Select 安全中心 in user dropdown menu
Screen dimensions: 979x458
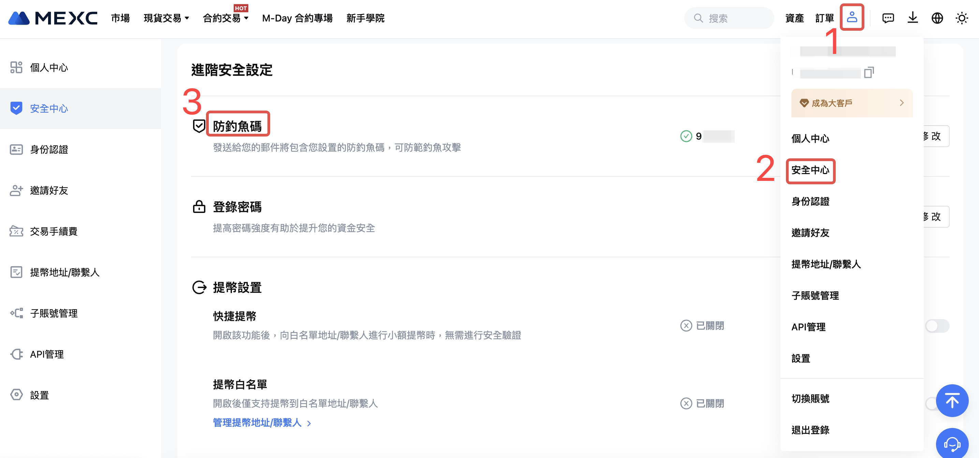click(810, 170)
